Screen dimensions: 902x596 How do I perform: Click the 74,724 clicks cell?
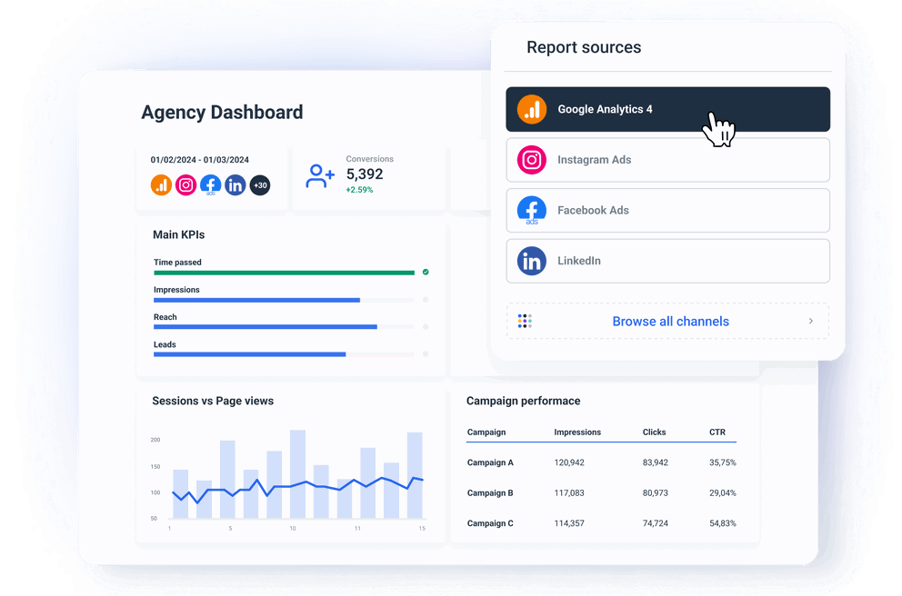click(656, 523)
